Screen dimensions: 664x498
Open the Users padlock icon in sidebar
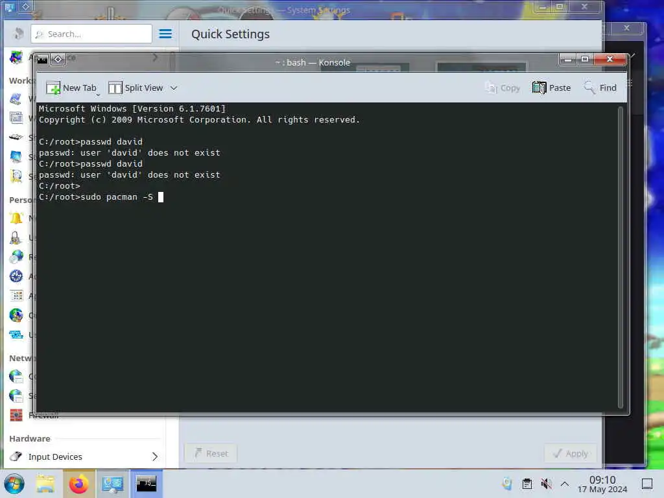click(x=16, y=237)
